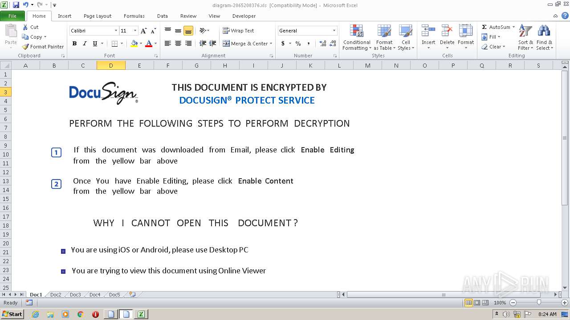This screenshot has width=570, height=320.
Task: Select Top Align icon
Action: click(x=168, y=31)
